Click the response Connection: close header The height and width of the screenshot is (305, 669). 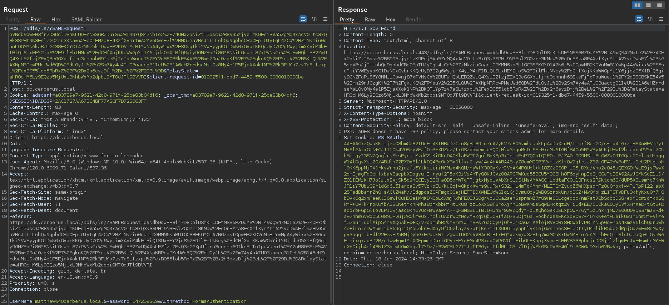(368, 265)
